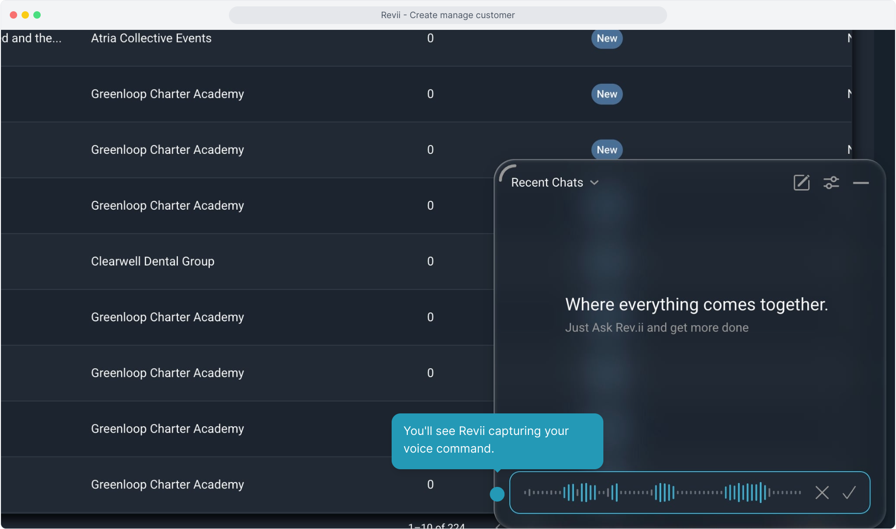Expand the Recent Chats dropdown
896x529 pixels.
click(x=555, y=183)
